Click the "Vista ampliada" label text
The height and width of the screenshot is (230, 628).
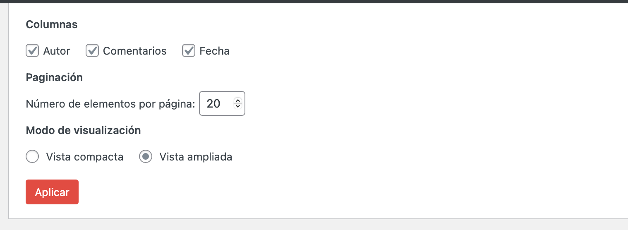coord(196,157)
